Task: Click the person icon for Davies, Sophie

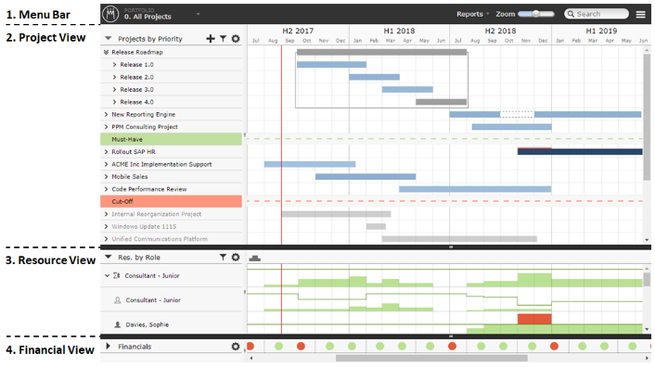Action: 118,324
